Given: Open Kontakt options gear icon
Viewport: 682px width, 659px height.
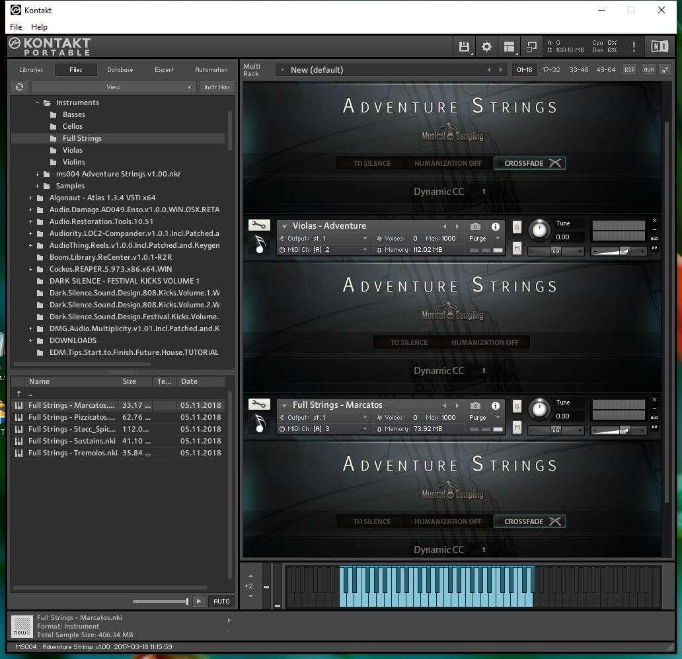Looking at the screenshot, I should 486,46.
